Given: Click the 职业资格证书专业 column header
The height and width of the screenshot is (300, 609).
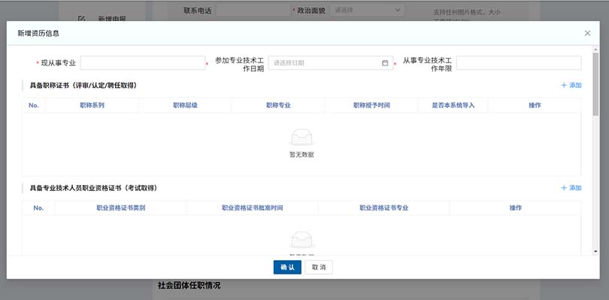Looking at the screenshot, I should pos(384,208).
